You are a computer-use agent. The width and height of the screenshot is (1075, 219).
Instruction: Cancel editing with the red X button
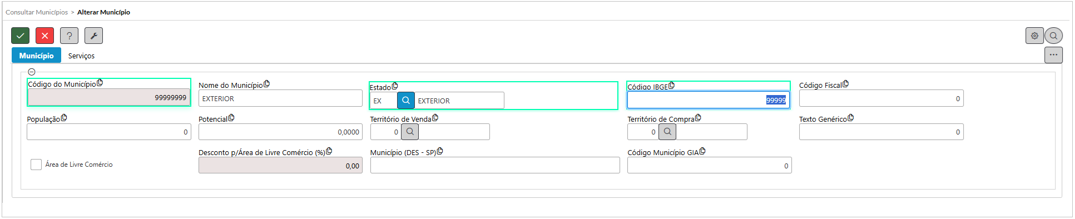44,36
